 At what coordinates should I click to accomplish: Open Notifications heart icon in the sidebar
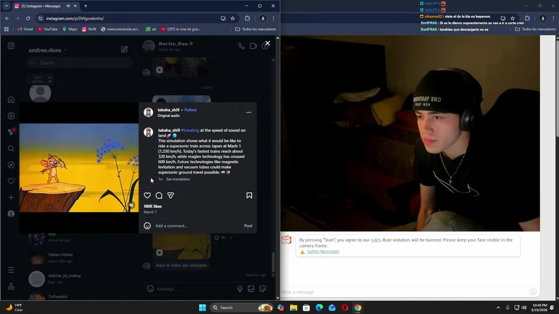[11, 181]
